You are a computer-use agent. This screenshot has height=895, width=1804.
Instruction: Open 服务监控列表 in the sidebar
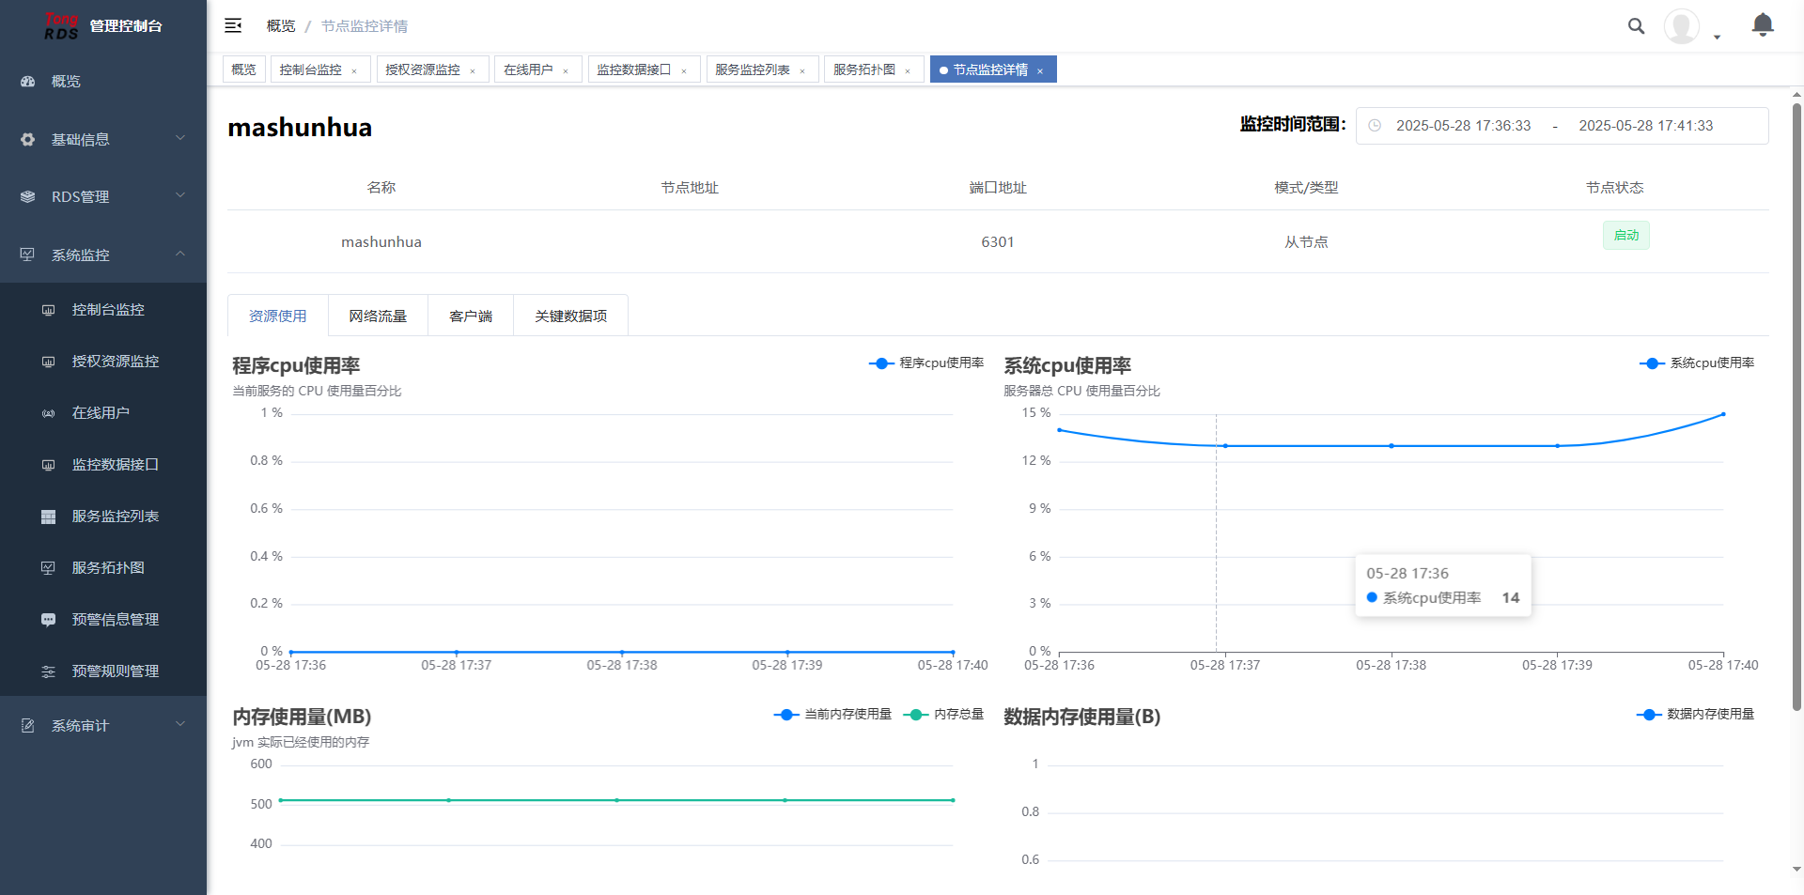coord(103,517)
